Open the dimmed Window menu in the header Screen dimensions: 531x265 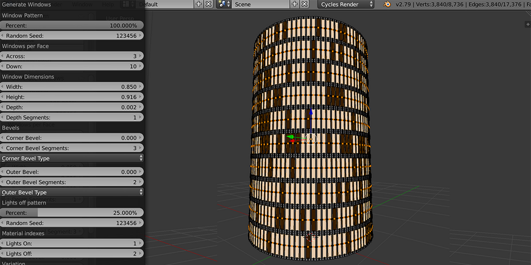pyautogui.click(x=82, y=4)
